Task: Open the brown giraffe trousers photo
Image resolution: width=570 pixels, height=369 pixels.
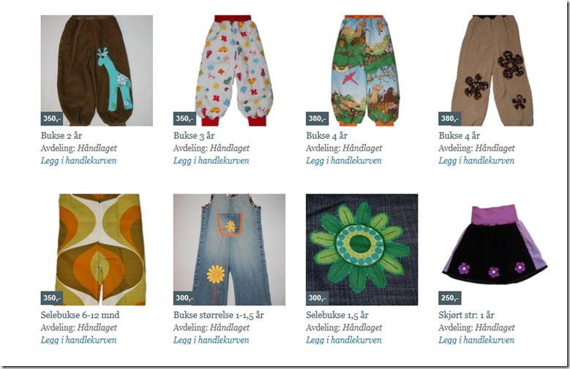Action: click(97, 70)
